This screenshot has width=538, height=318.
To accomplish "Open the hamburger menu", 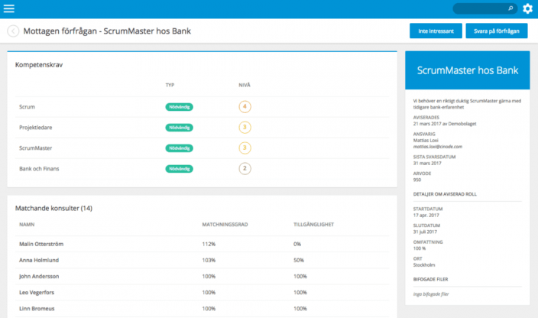I will 9,8.
